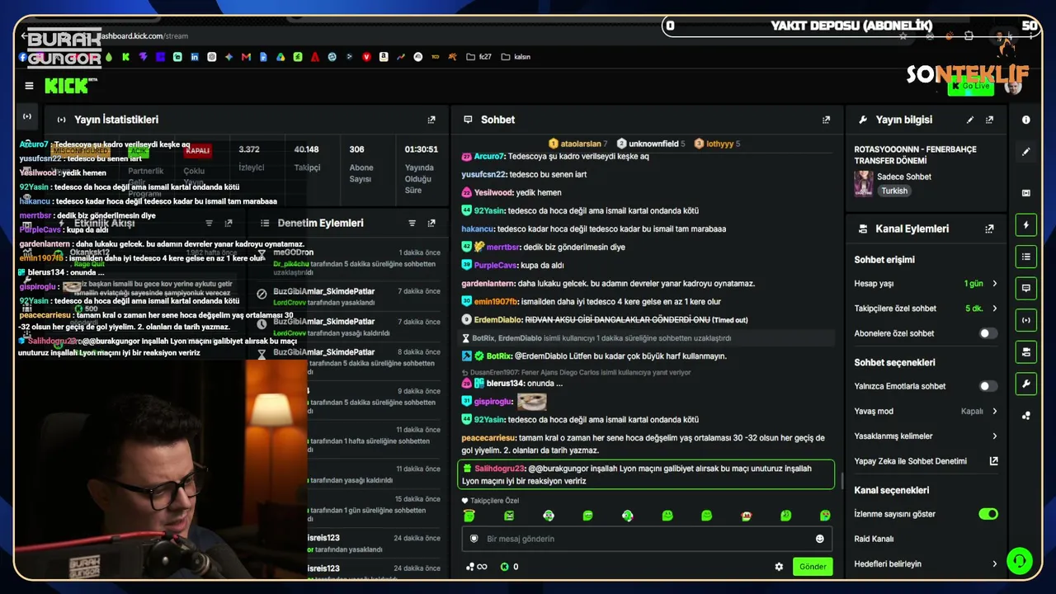The height and width of the screenshot is (594, 1056).
Task: Click the shield icon in message box
Action: point(474,539)
